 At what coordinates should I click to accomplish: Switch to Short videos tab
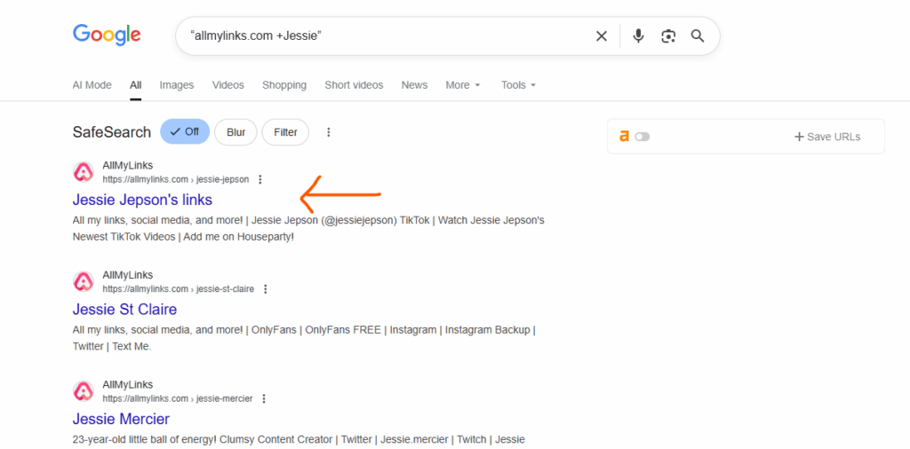pyautogui.click(x=354, y=85)
